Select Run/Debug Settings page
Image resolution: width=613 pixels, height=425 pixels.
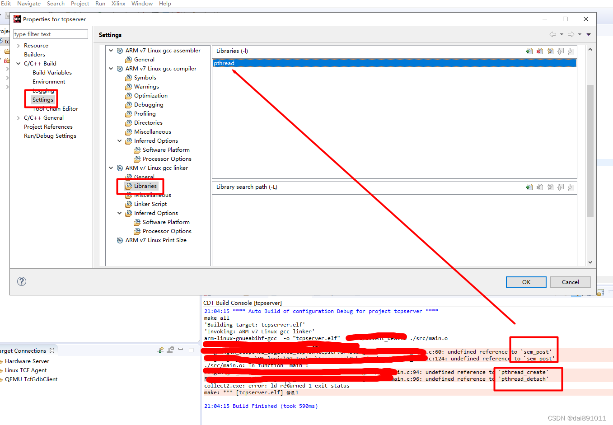[x=50, y=136]
